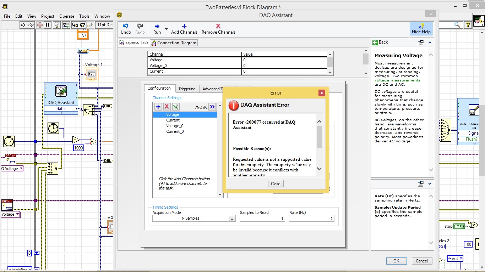Collapse the upper help pane with the chevron

[430, 42]
